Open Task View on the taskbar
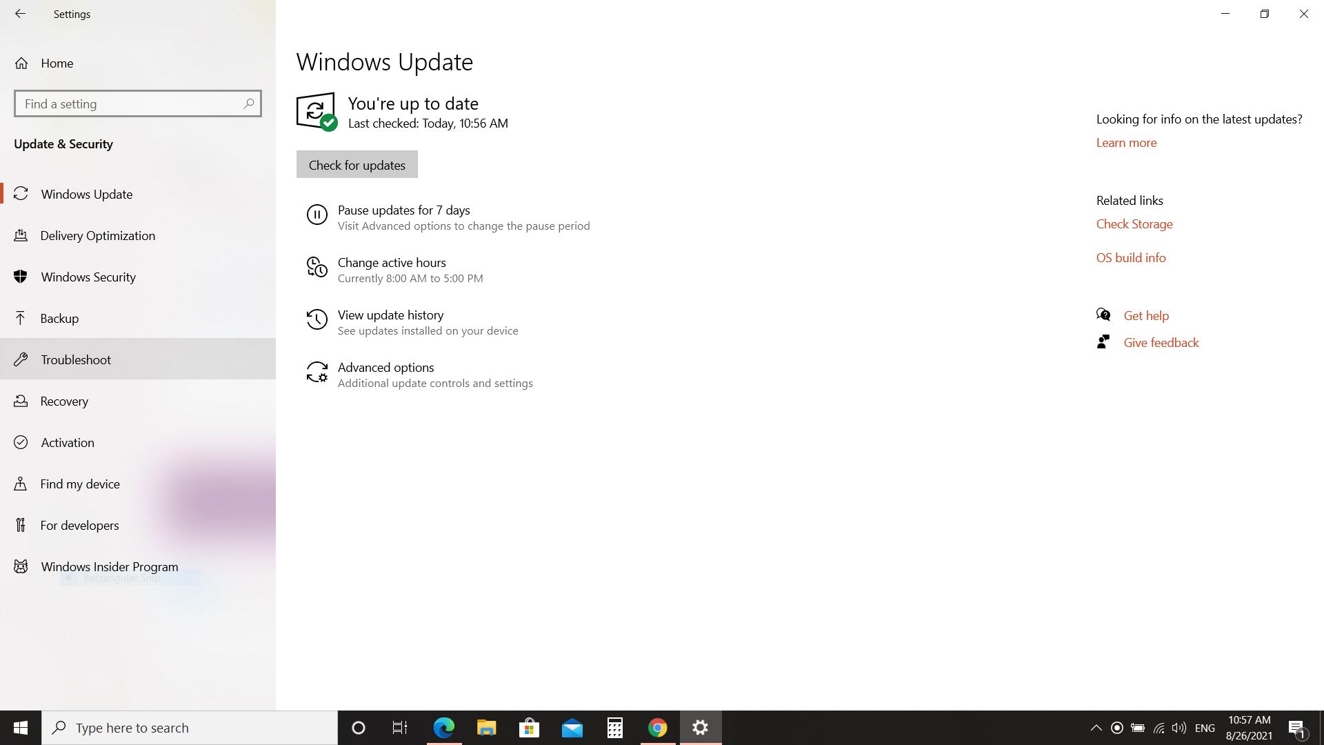 (x=400, y=728)
